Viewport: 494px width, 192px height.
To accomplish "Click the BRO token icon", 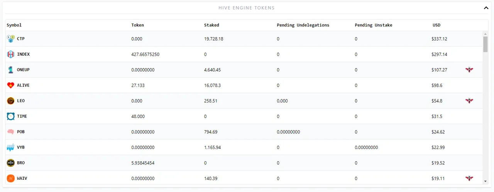I will (11, 163).
